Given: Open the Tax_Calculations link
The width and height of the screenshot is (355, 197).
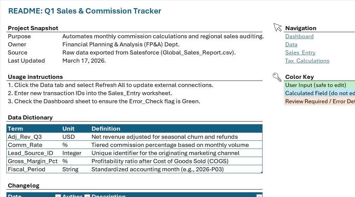Looking at the screenshot, I should [x=307, y=61].
